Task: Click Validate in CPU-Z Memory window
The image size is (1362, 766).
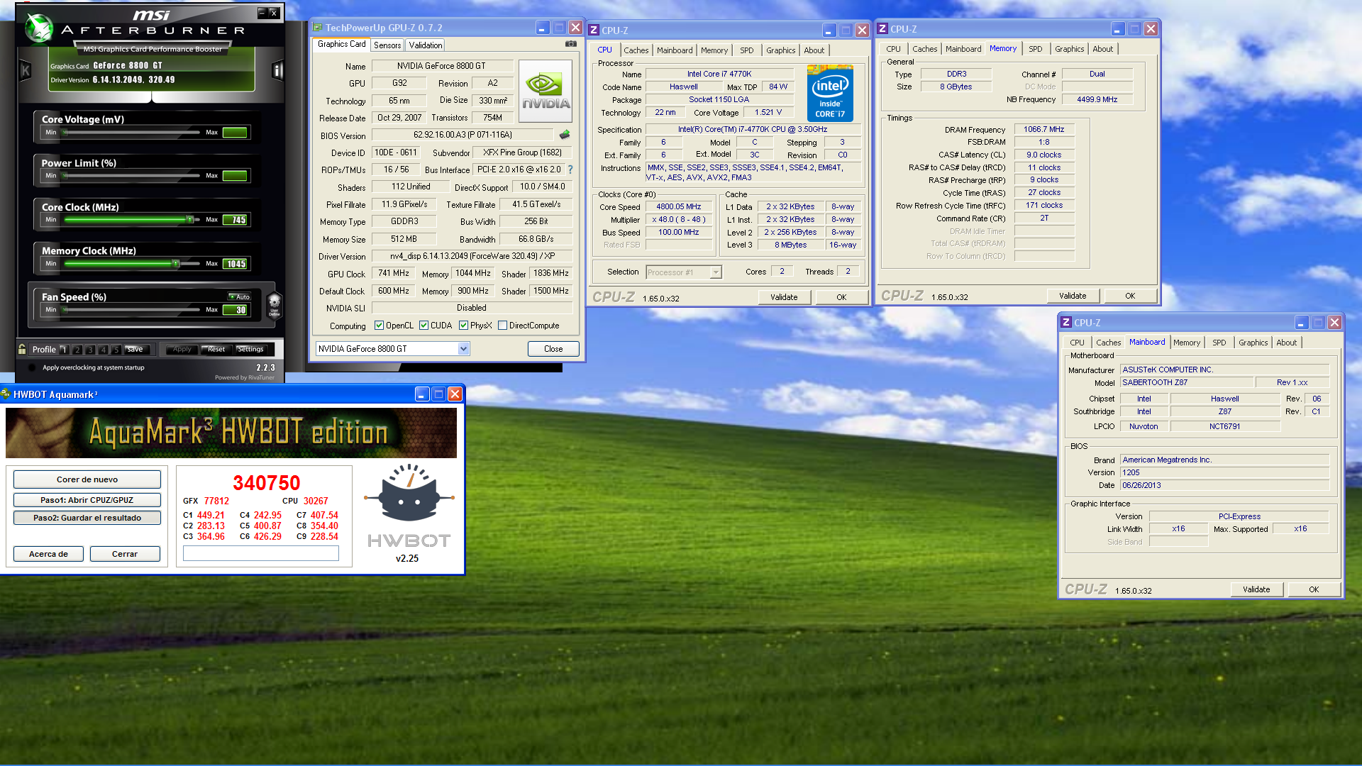Action: click(x=1073, y=296)
